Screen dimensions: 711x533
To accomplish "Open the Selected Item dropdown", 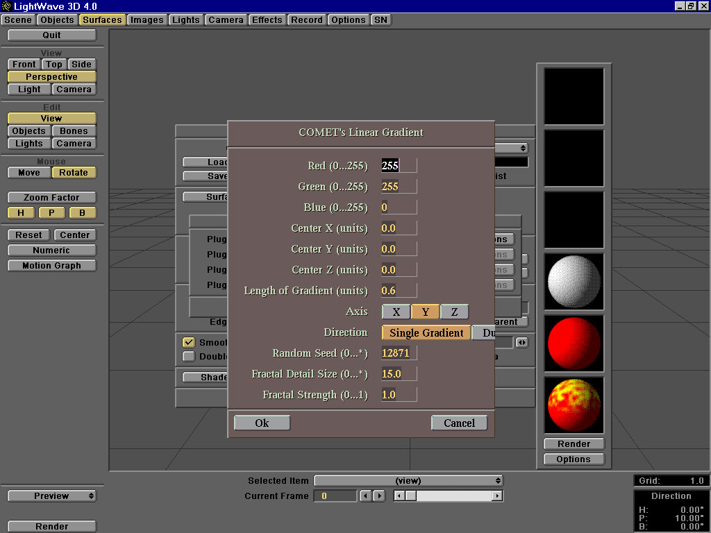I will pyautogui.click(x=408, y=480).
